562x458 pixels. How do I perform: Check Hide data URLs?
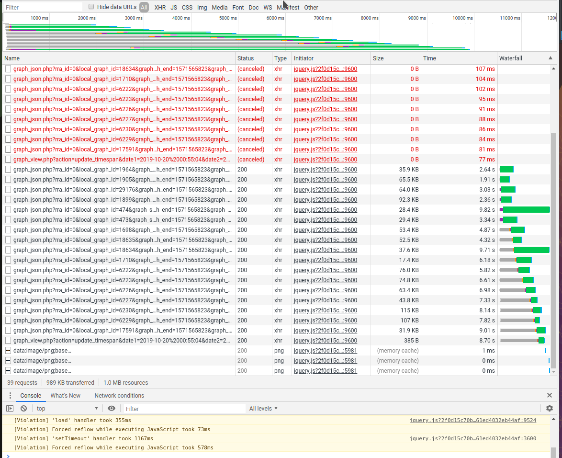coord(91,7)
